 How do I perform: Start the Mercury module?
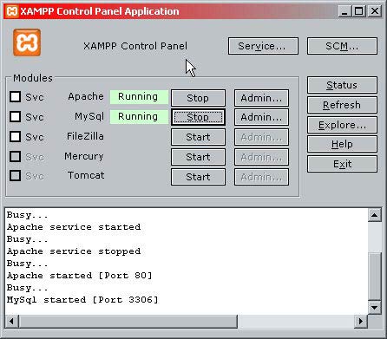click(x=198, y=157)
